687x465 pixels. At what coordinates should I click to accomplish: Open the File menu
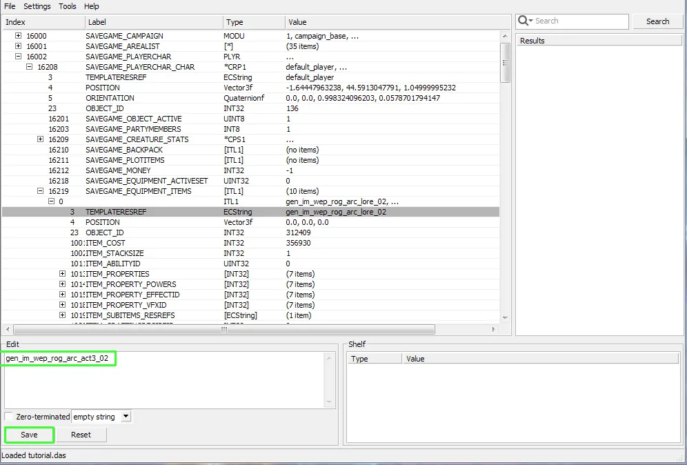click(10, 6)
